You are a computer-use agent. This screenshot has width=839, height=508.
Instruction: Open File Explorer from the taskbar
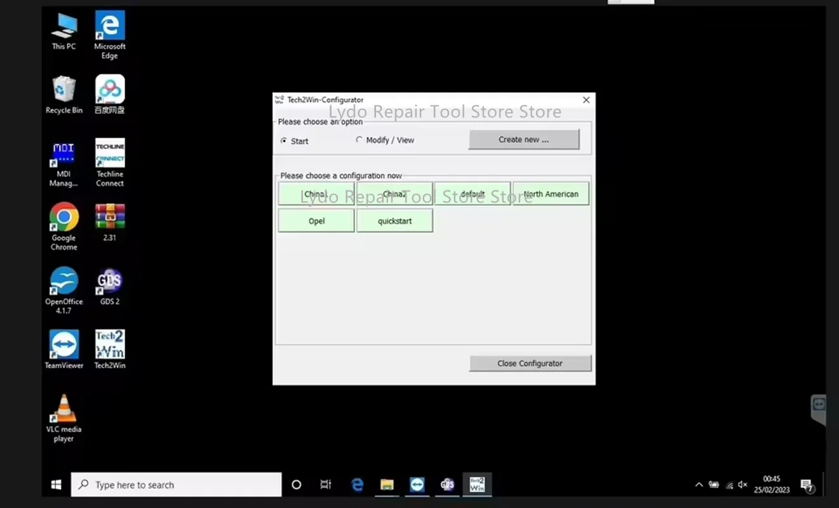(x=387, y=484)
